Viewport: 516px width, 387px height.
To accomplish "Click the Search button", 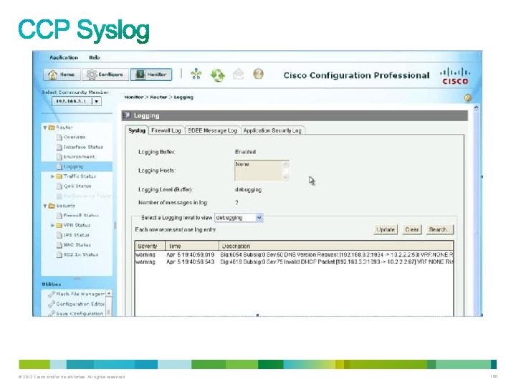I will point(439,229).
